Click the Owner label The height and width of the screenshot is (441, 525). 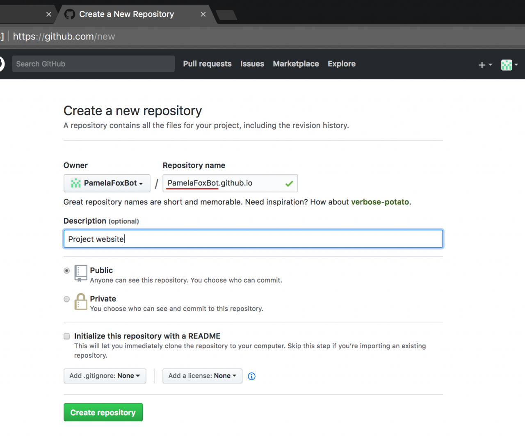75,165
